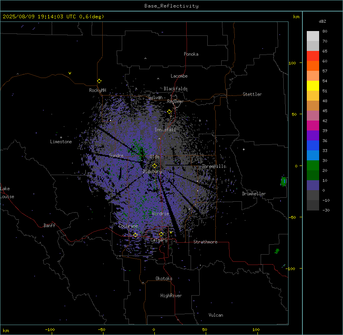Click the asterisk marker above Limestone label
The width and height of the screenshot is (343, 335).
click(x=61, y=138)
